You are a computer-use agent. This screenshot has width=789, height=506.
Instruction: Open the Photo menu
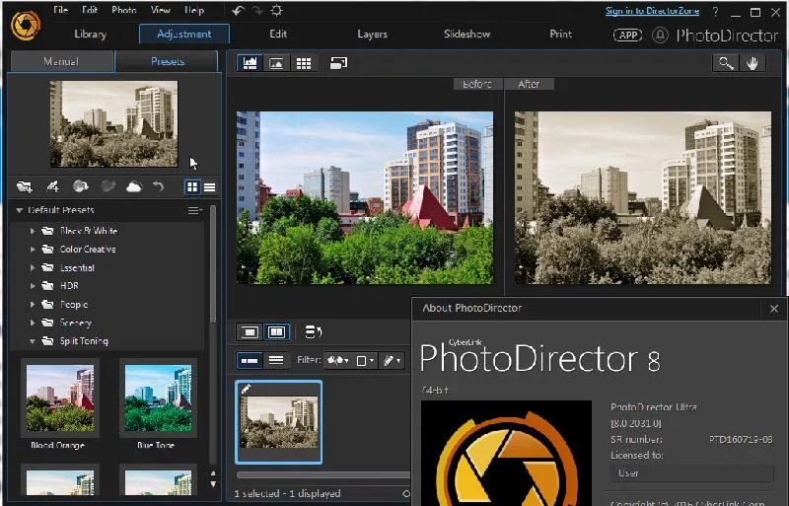point(124,10)
